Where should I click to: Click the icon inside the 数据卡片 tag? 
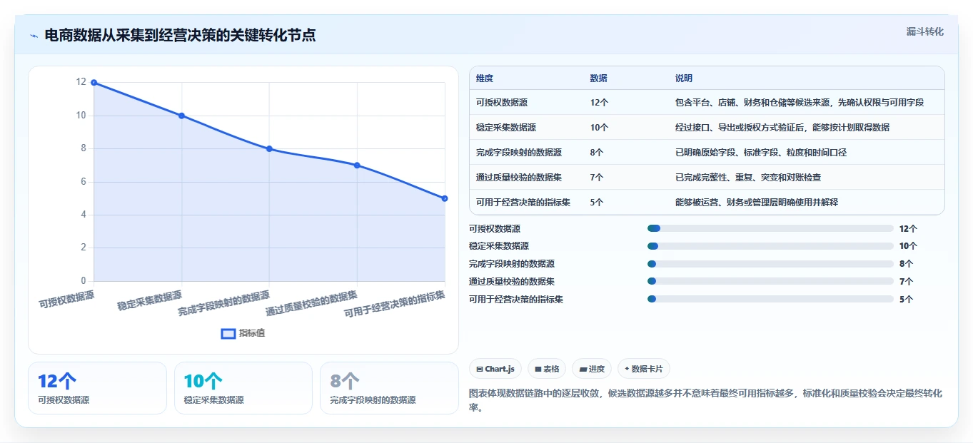pyautogui.click(x=627, y=369)
